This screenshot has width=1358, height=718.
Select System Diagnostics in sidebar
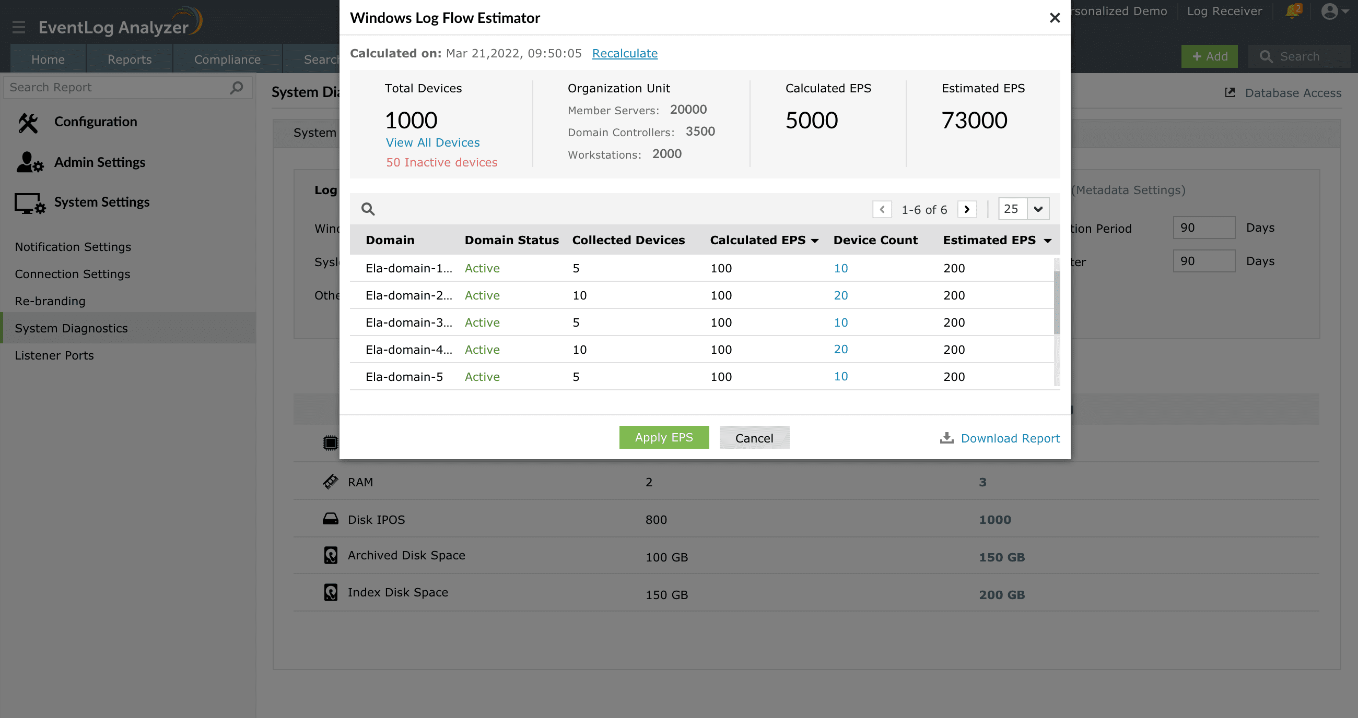[71, 328]
